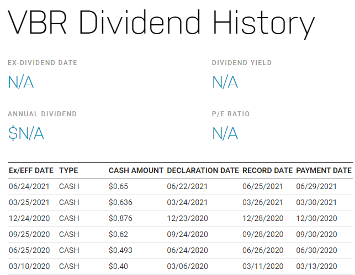Select payment date 06/30/2020 cell
Image resolution: width=355 pixels, height=275 pixels.
(x=317, y=250)
